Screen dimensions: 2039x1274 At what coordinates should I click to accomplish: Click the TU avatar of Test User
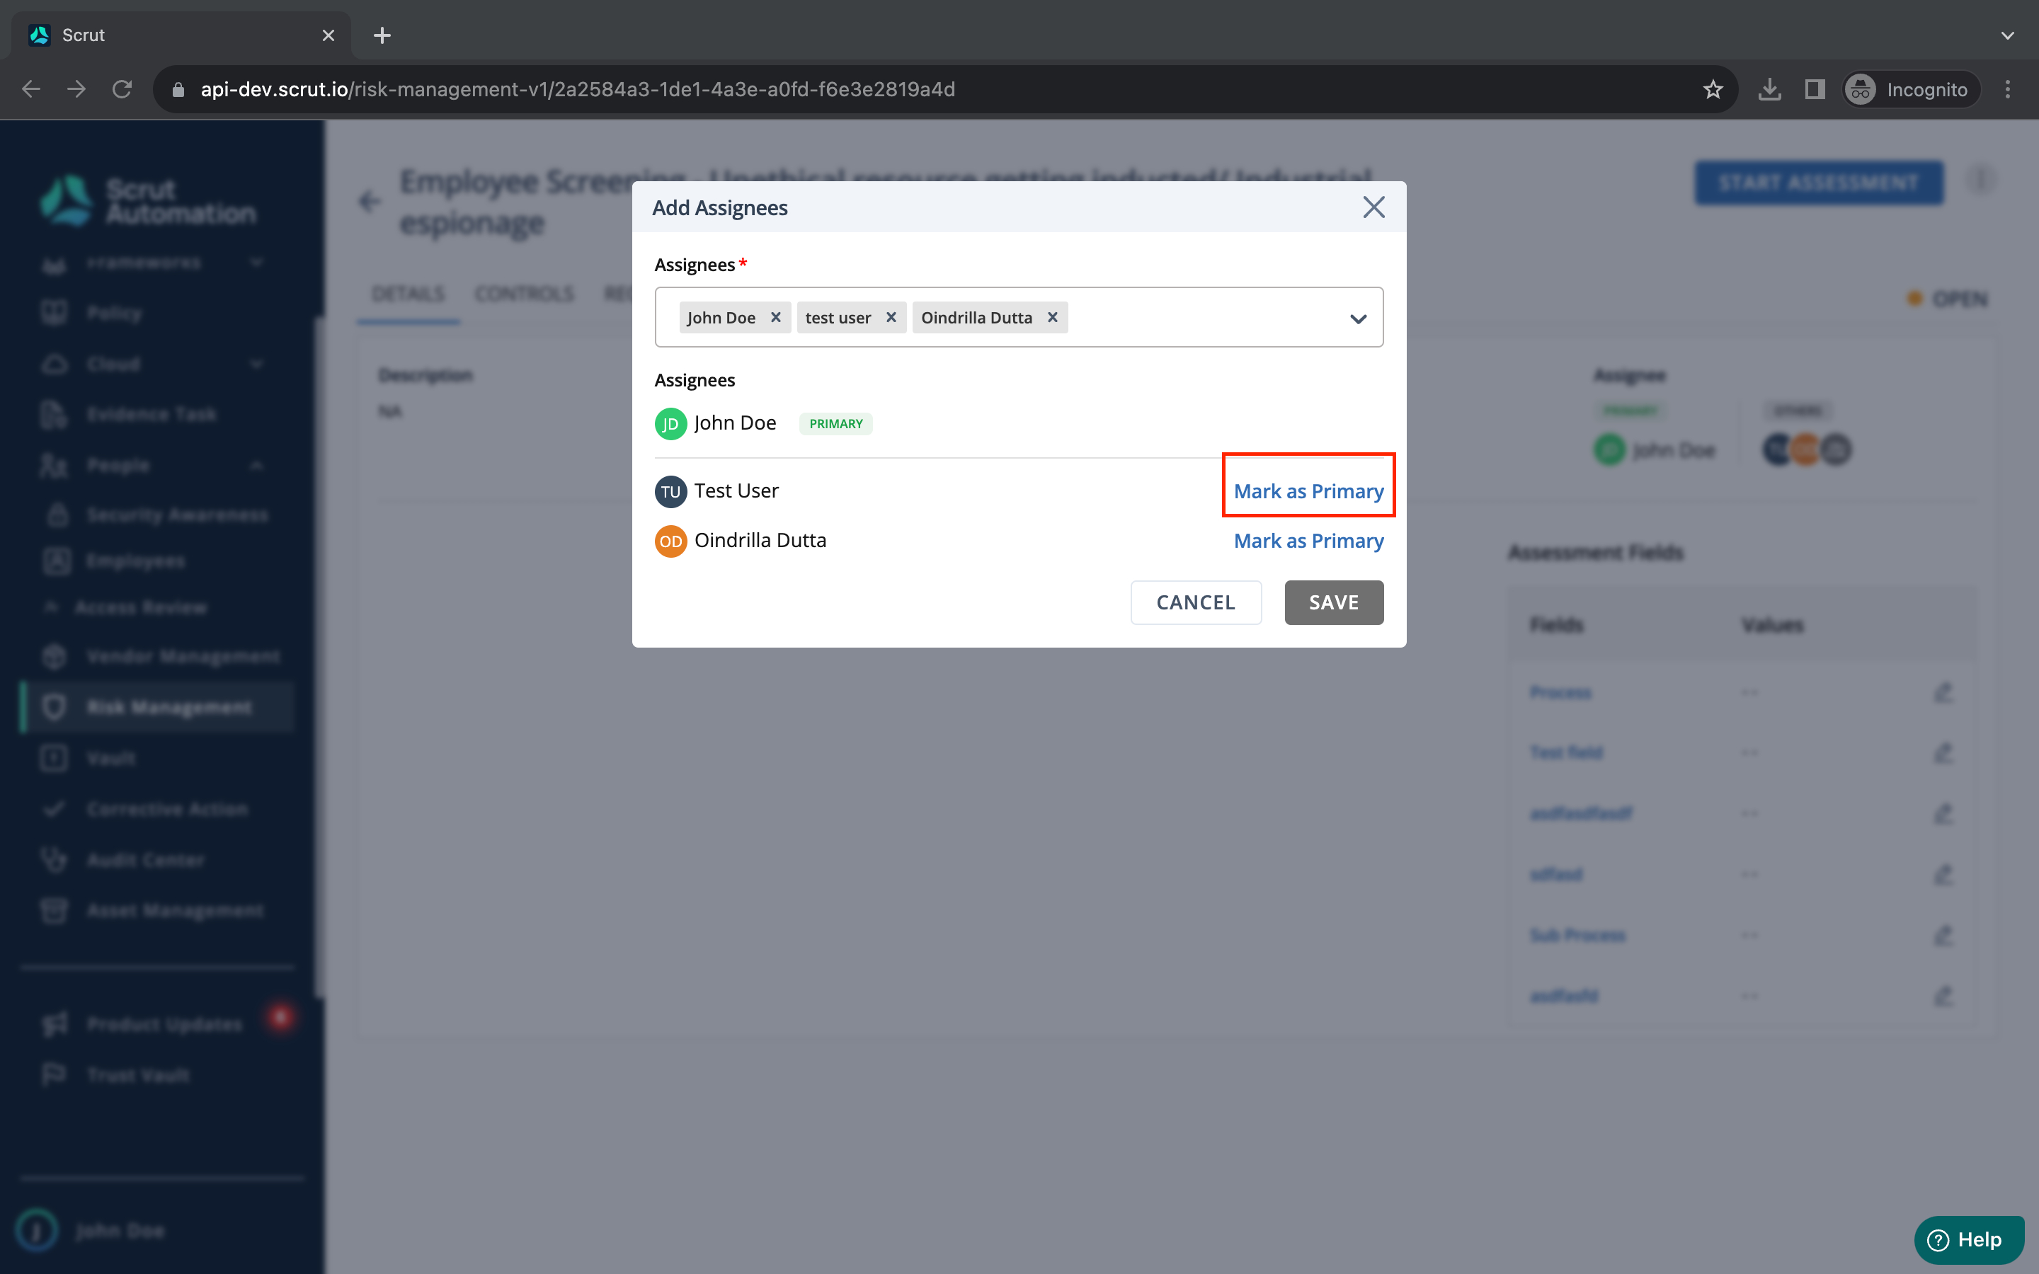pyautogui.click(x=670, y=491)
